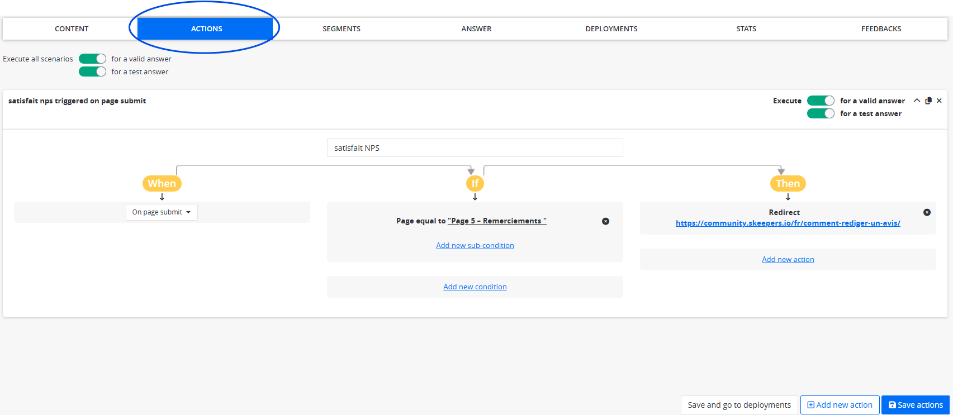The image size is (953, 415).
Task: Switch to the Deployments tab
Action: click(611, 28)
